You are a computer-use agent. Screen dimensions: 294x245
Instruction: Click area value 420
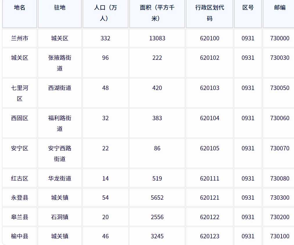(x=157, y=88)
